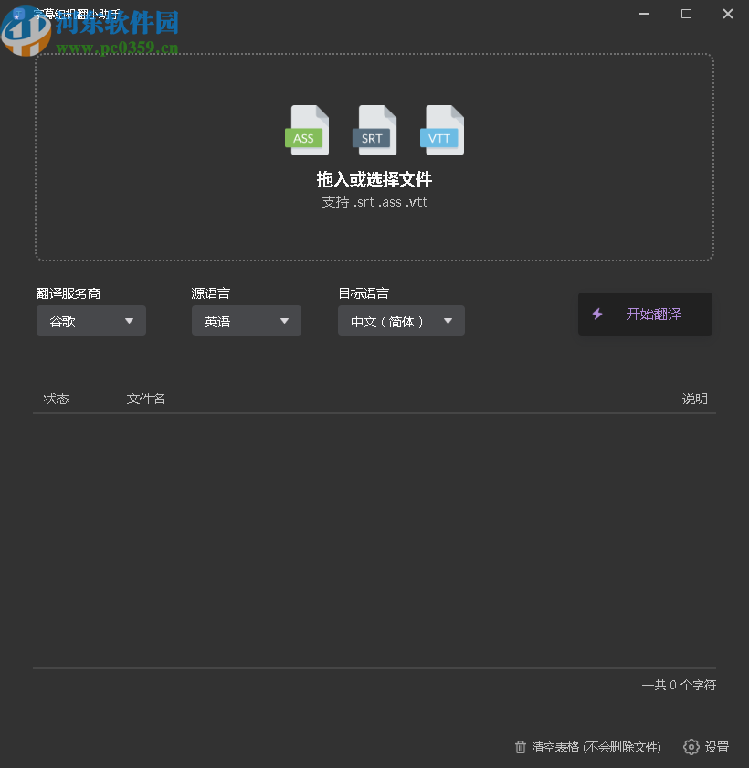Click the green ASS file icon
The width and height of the screenshot is (749, 768).
[x=307, y=131]
